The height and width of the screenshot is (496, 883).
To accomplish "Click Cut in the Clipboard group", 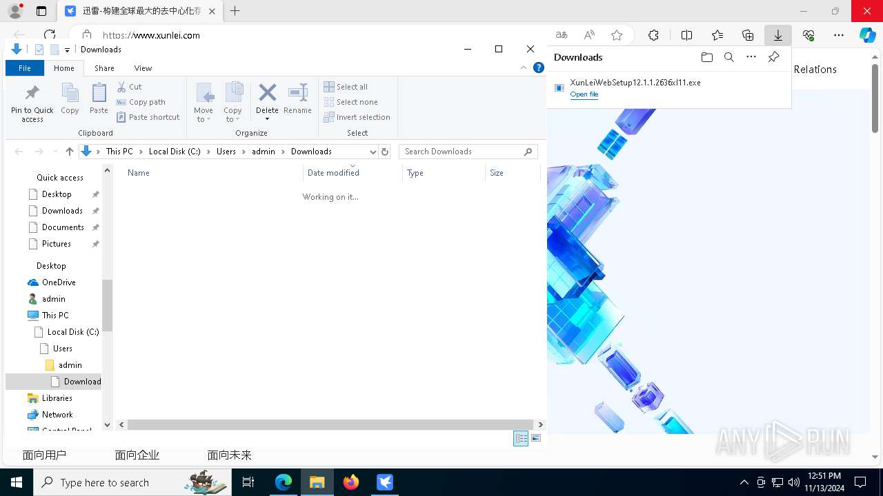I will point(129,87).
